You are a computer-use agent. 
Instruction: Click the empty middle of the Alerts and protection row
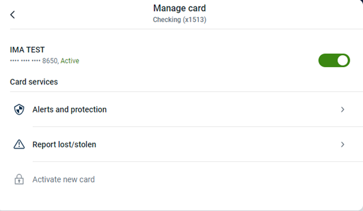pyautogui.click(x=222, y=110)
